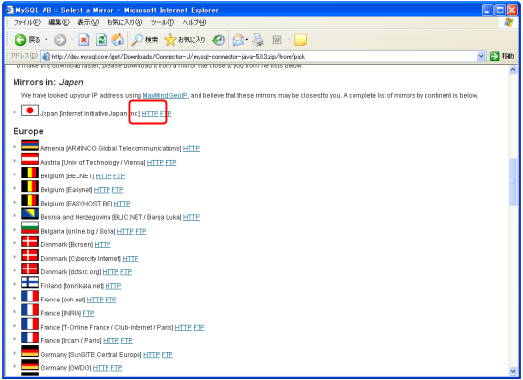
Task: Open the Search magnifier icon in the toolbar
Action: (x=137, y=40)
